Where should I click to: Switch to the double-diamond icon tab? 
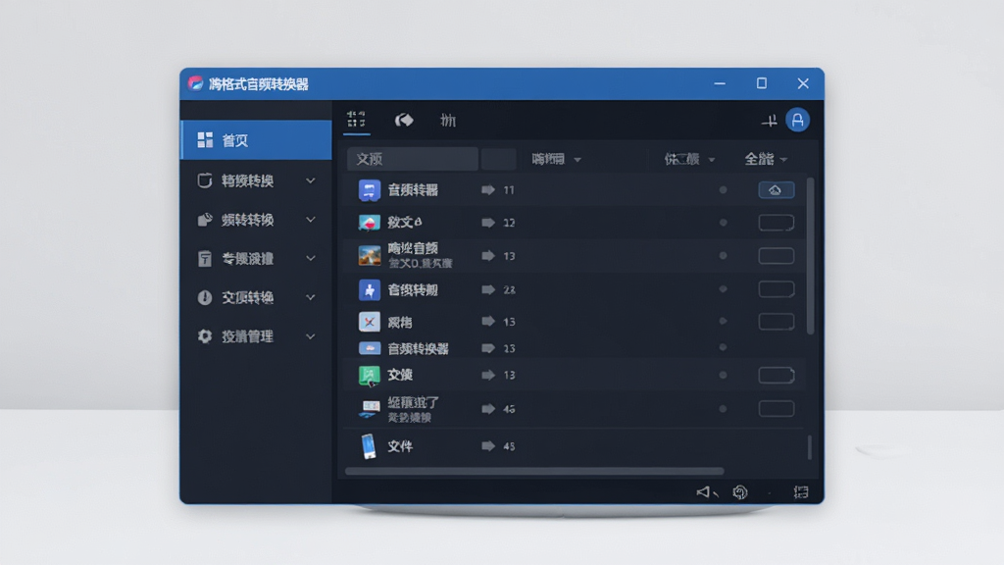[404, 120]
